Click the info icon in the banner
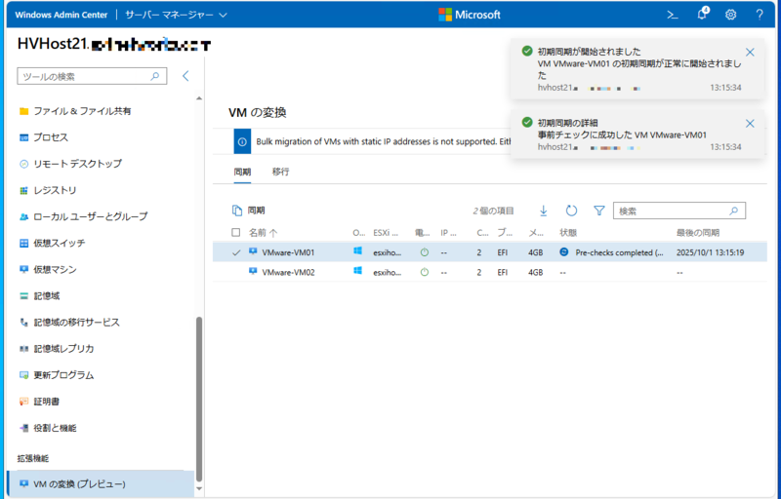The height and width of the screenshot is (499, 781). [242, 141]
